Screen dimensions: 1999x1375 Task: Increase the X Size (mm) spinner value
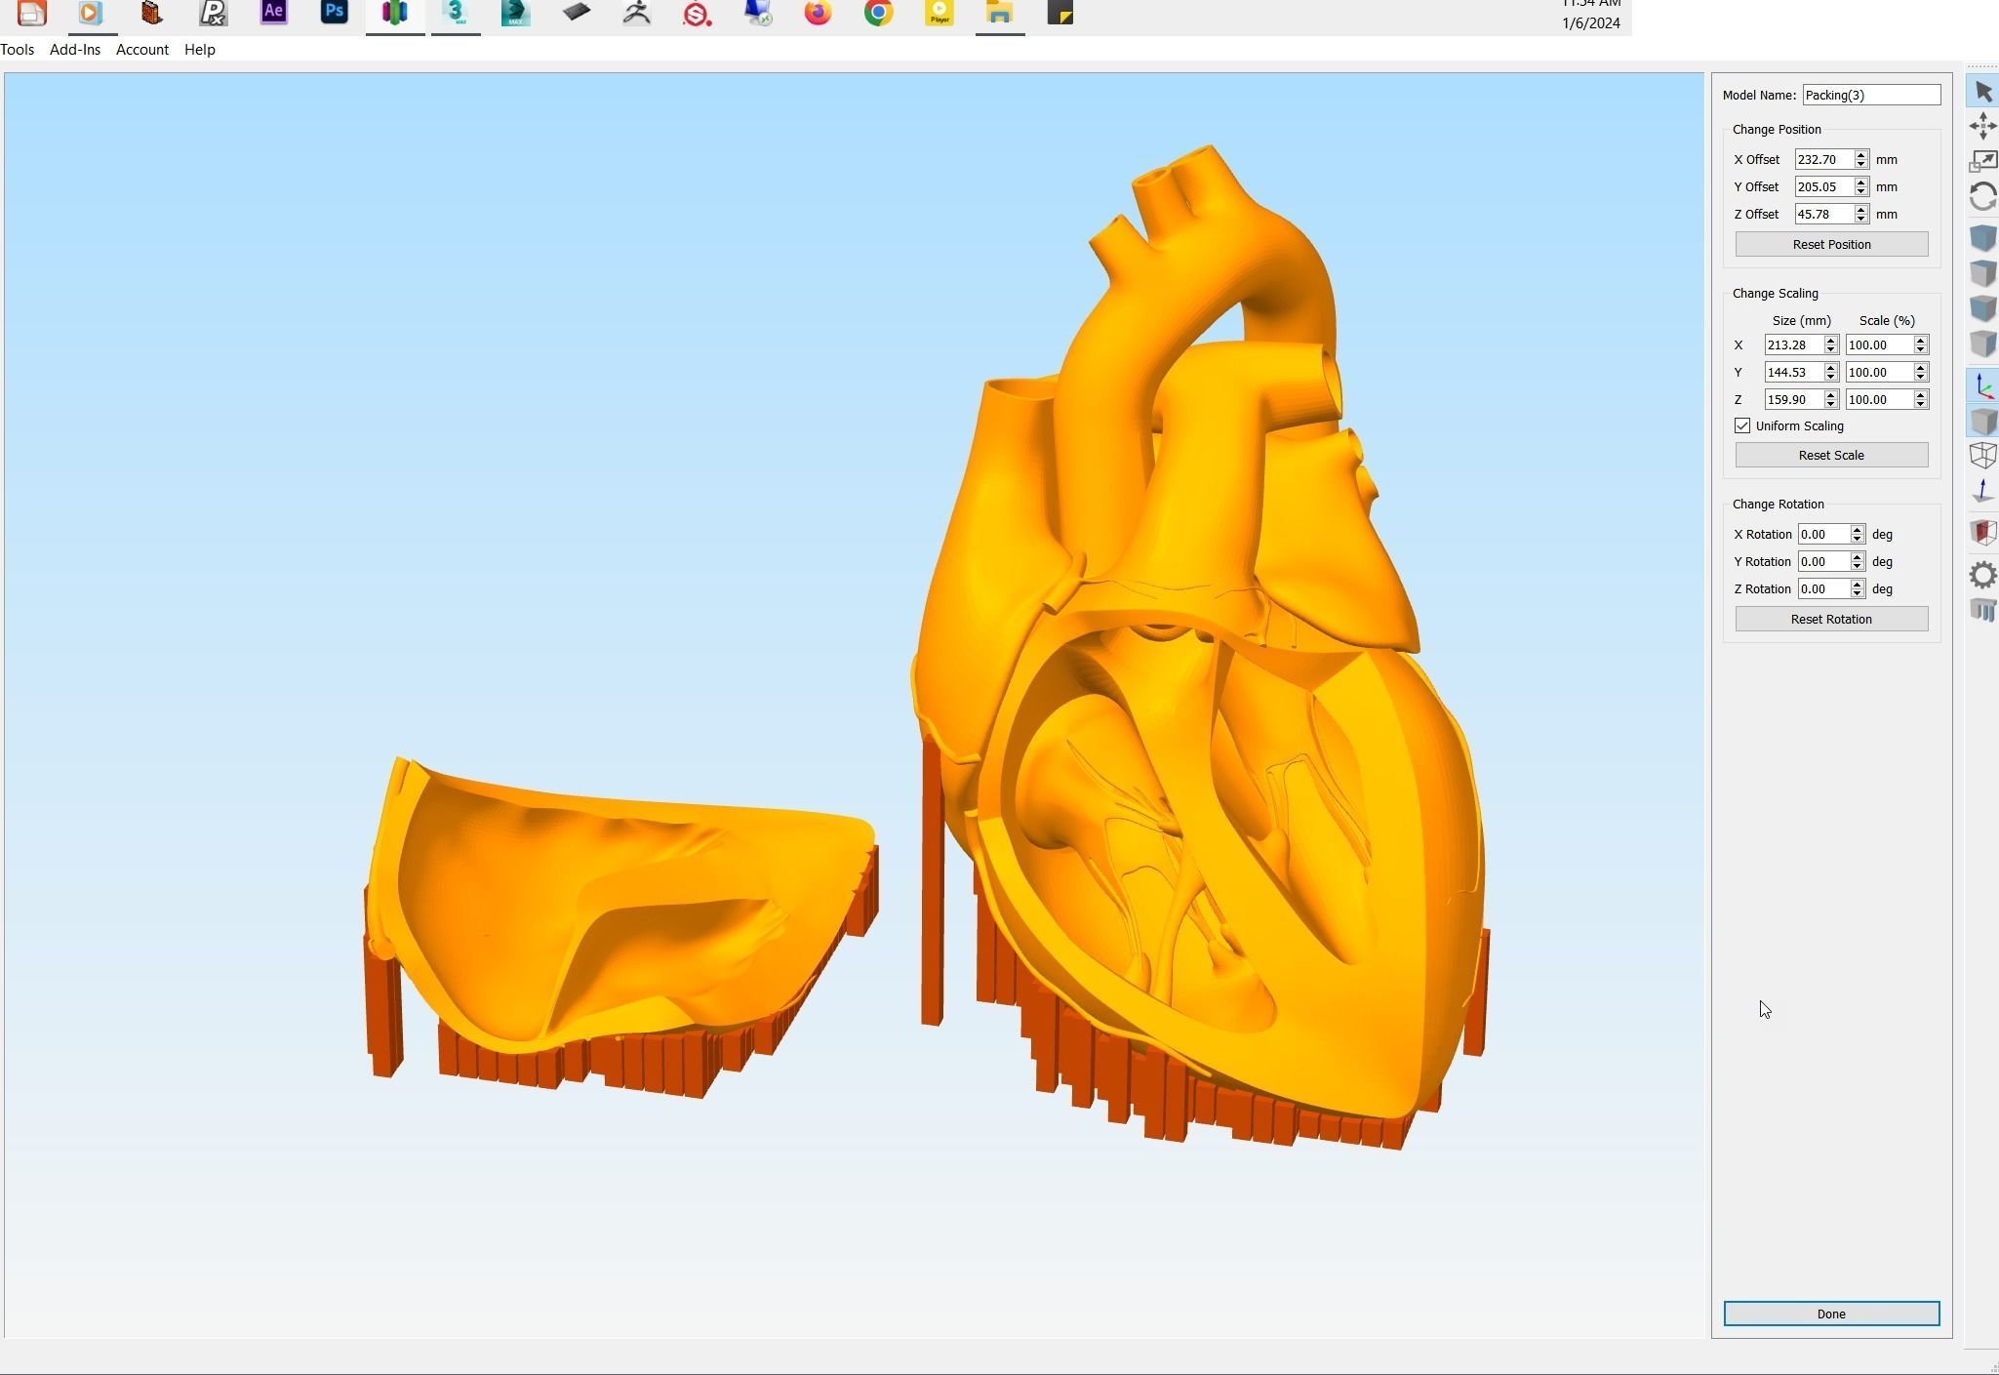pyautogui.click(x=1831, y=341)
